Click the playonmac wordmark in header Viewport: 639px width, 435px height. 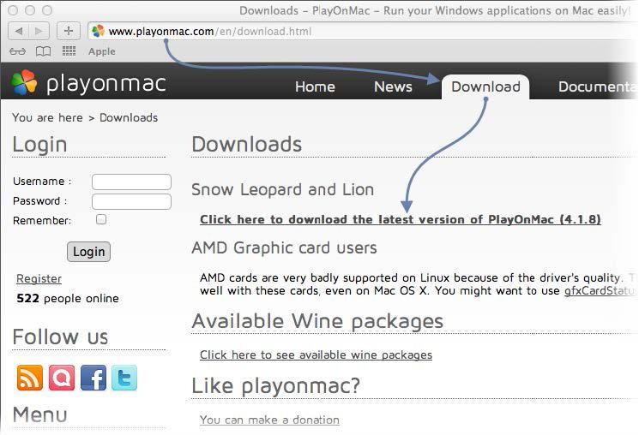[x=106, y=83]
